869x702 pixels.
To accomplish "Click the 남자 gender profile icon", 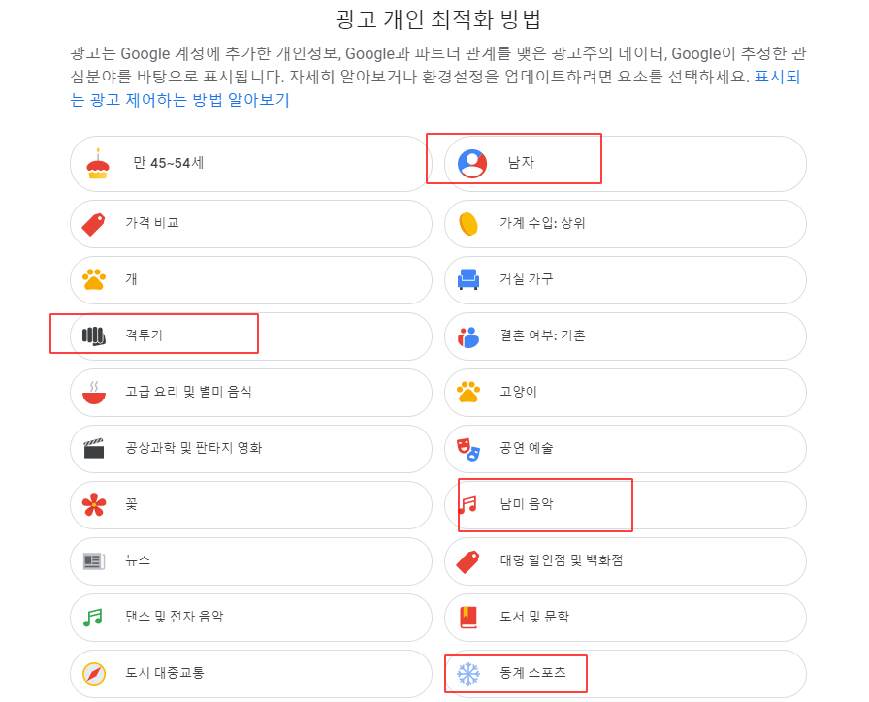I will pos(472,164).
